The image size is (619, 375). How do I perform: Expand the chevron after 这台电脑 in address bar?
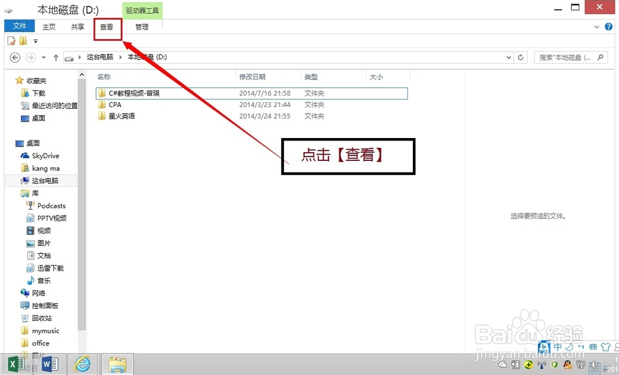[x=121, y=57]
